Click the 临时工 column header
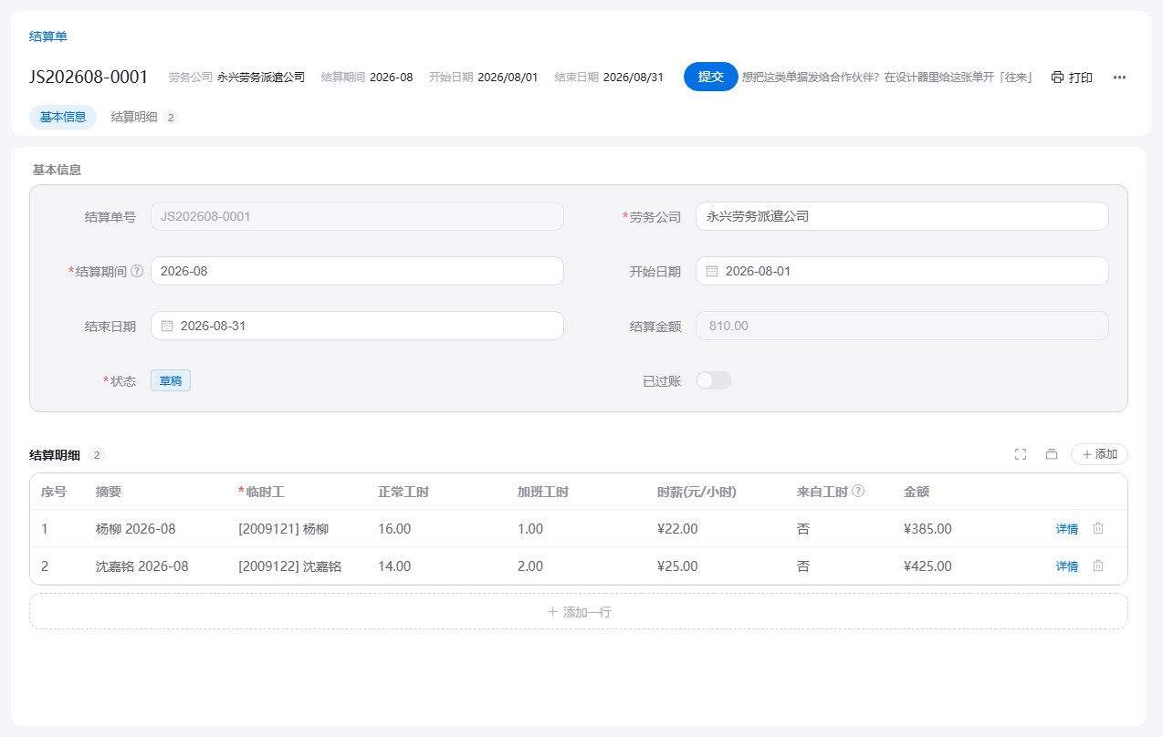This screenshot has width=1163, height=737. click(262, 492)
